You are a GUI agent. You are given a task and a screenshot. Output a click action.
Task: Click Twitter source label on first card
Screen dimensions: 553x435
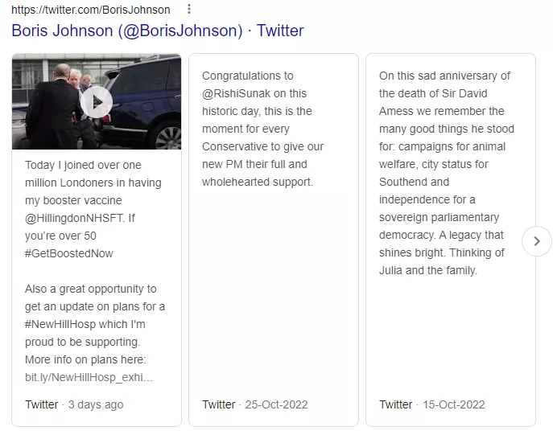(42, 404)
